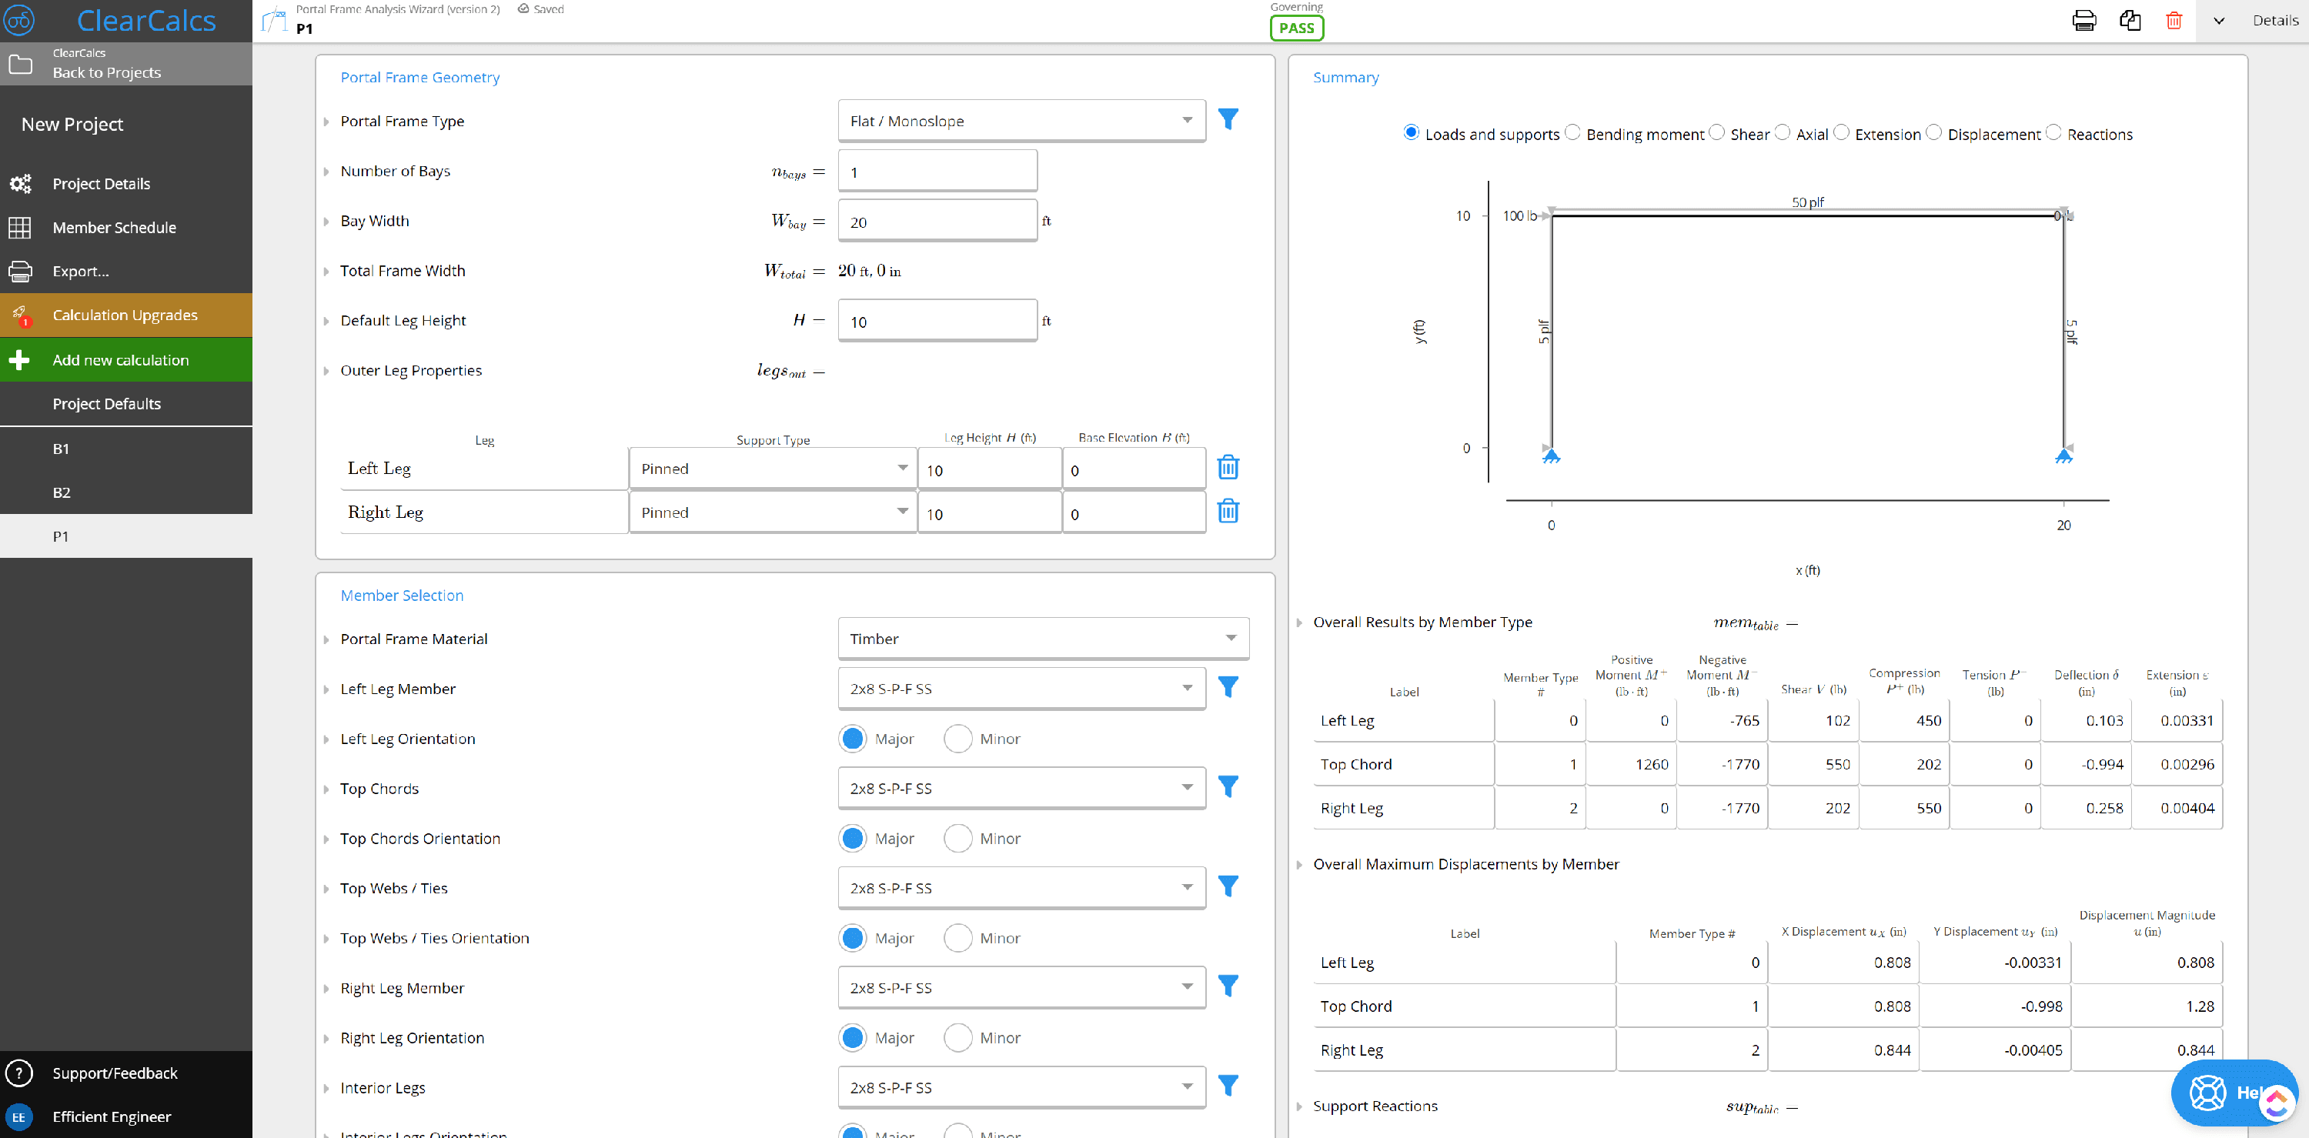The image size is (2309, 1138).
Task: Expand Overall Maximum Displacements section
Action: [x=1302, y=864]
